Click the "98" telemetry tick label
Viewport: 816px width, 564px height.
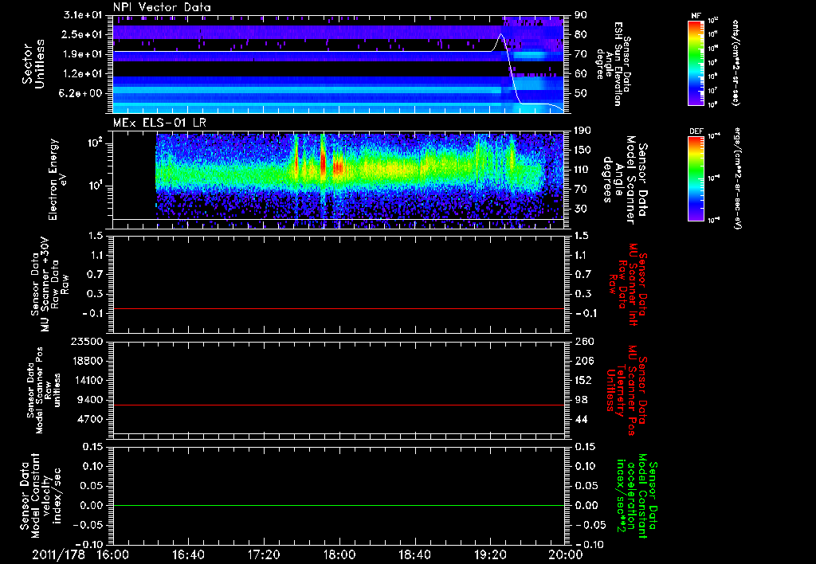pos(581,400)
